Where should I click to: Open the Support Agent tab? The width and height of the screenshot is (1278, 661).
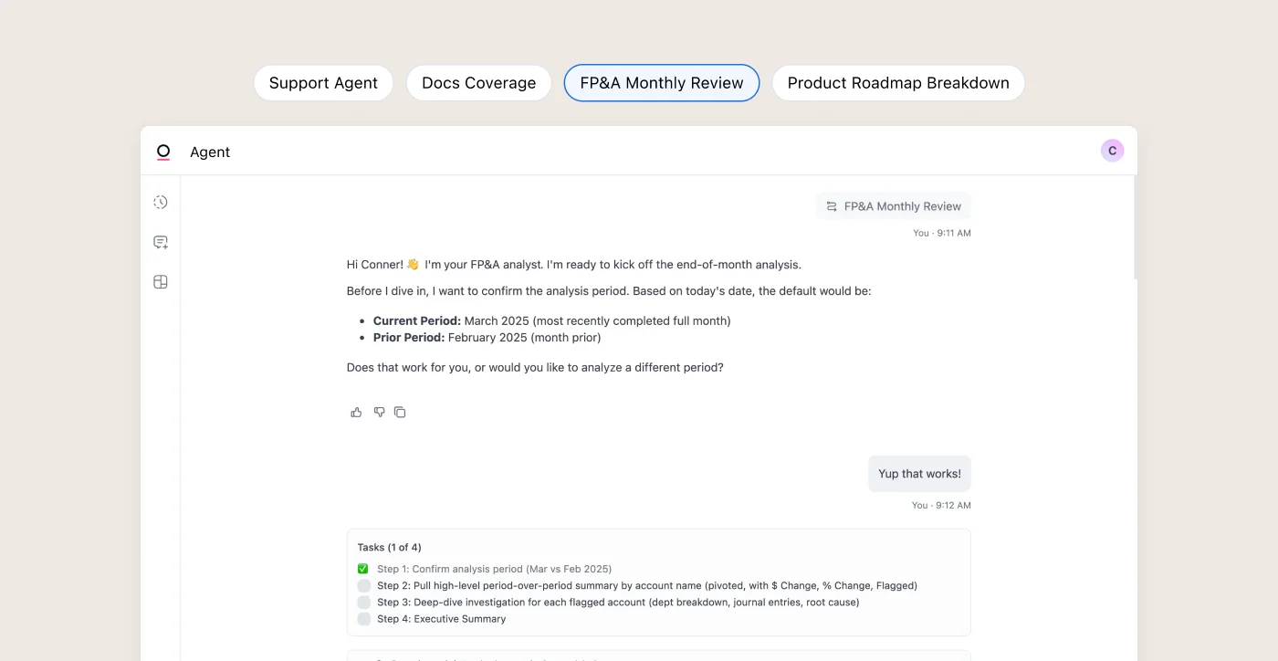(x=323, y=83)
